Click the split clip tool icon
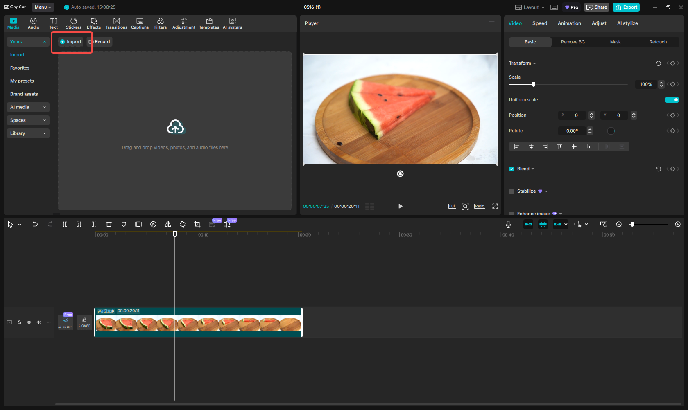 coord(65,224)
